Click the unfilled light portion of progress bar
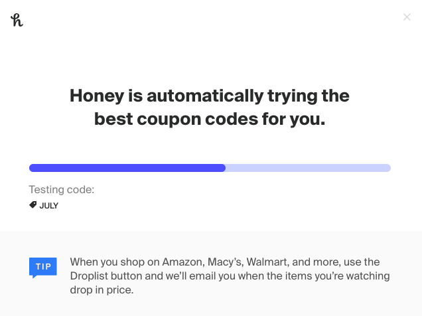 click(308, 168)
